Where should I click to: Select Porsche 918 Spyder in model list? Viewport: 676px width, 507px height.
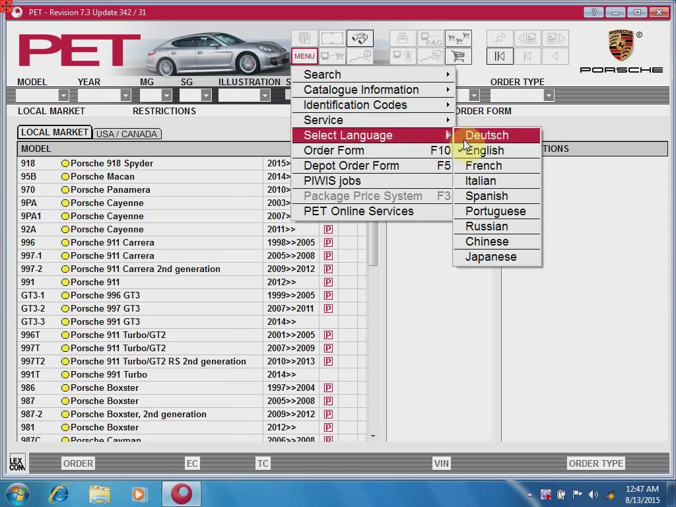pos(112,163)
